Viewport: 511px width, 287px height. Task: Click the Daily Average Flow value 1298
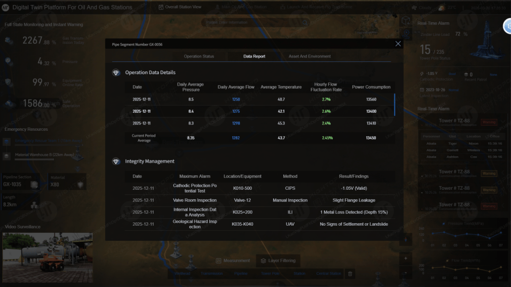(x=236, y=124)
